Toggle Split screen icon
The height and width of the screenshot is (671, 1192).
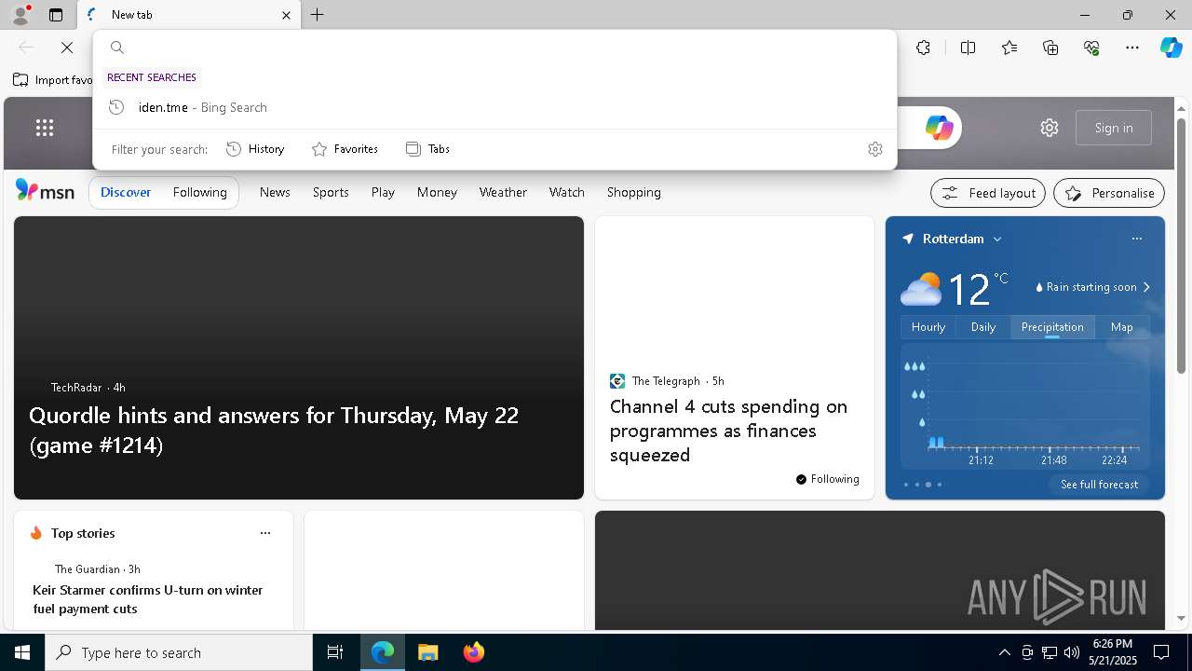[x=968, y=48]
